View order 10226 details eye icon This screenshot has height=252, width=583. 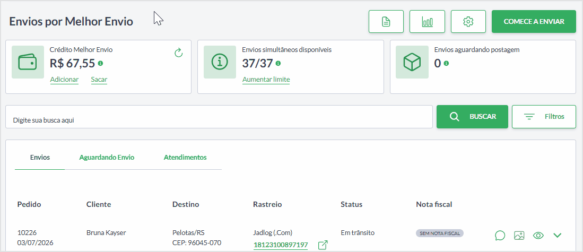538,235
